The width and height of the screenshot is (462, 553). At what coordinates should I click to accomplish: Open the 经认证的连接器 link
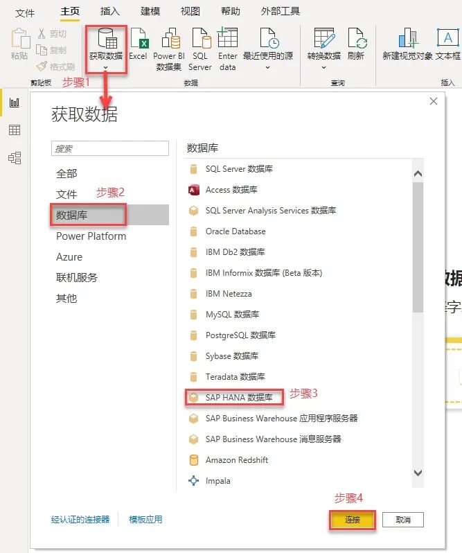(80, 520)
